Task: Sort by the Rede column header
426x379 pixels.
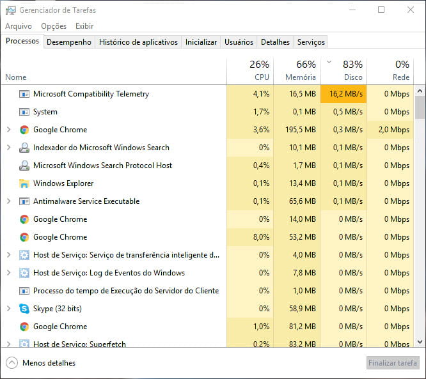Action: tap(390, 70)
